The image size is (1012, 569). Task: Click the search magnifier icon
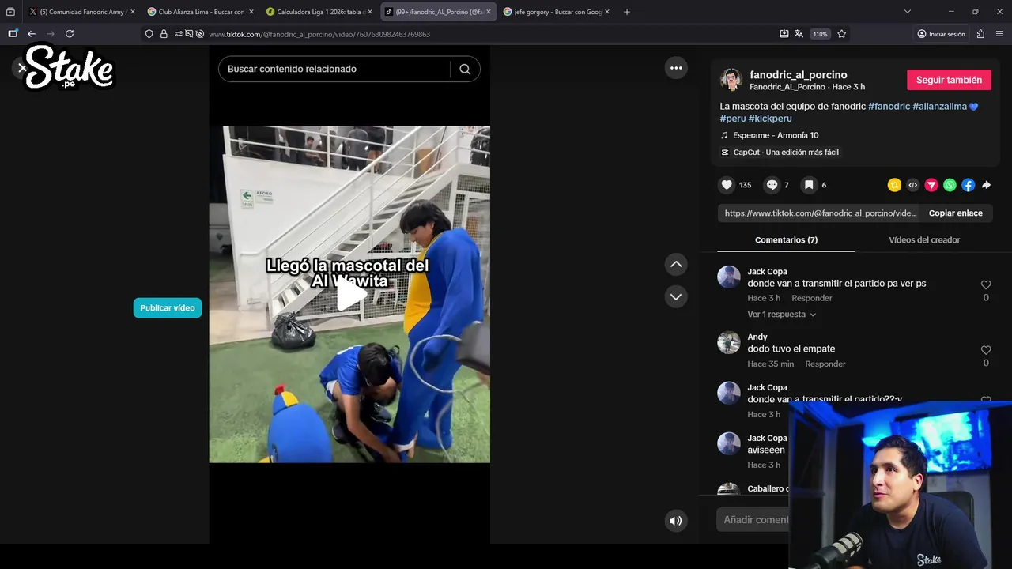click(x=465, y=69)
